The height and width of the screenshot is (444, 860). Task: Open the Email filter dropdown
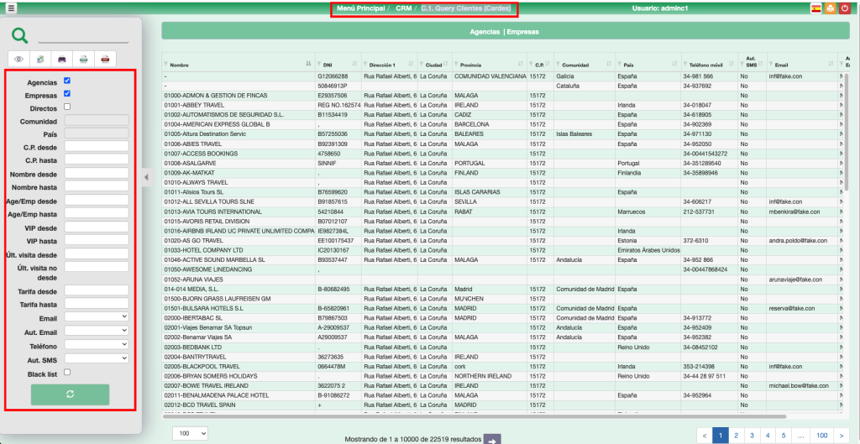(96, 316)
